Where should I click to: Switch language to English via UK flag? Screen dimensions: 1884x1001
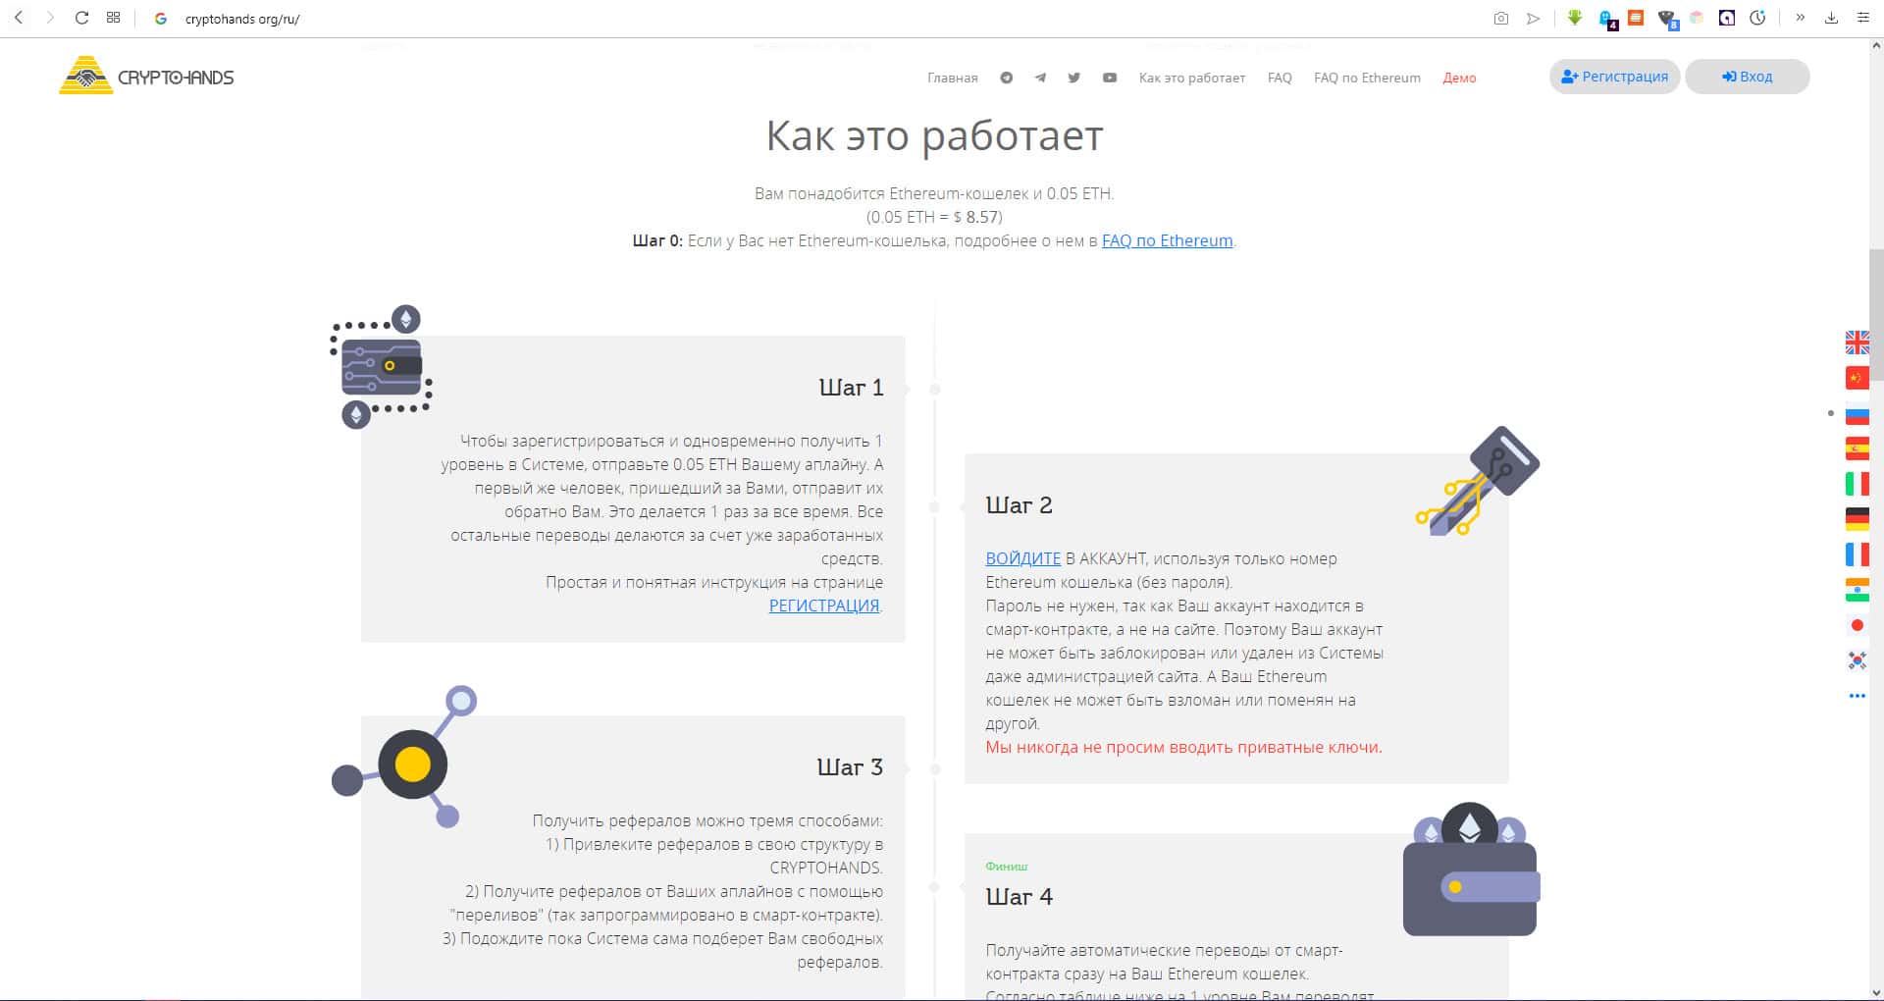[x=1858, y=342]
